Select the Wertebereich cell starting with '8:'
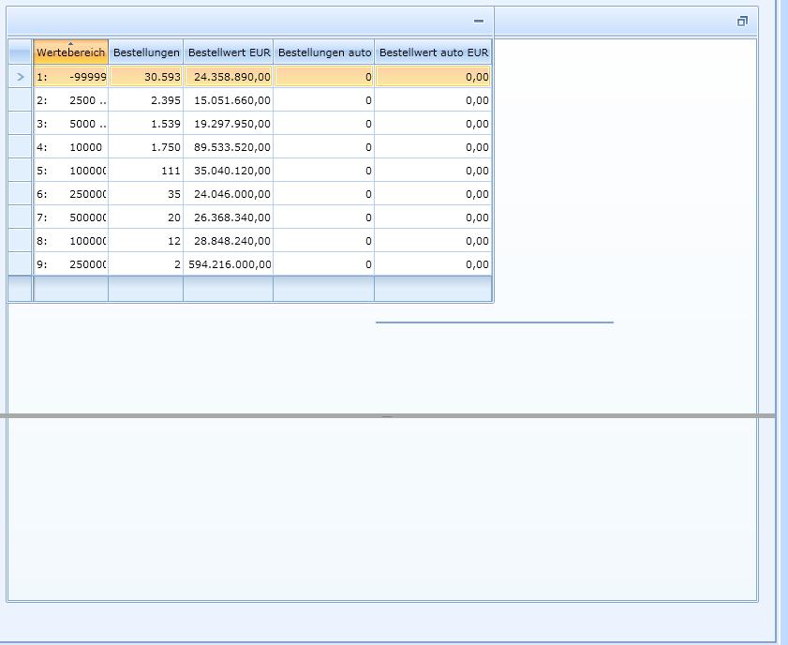Image resolution: width=788 pixels, height=645 pixels. [71, 241]
